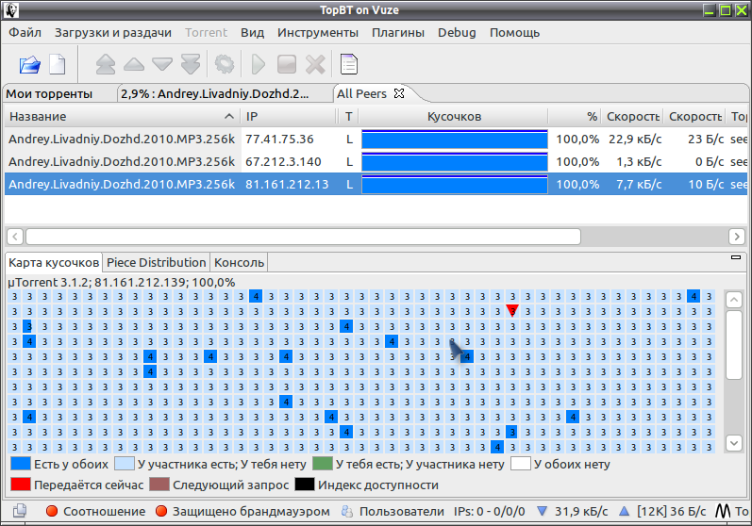Click pieces bar for 67.212.3.140

pyautogui.click(x=454, y=162)
